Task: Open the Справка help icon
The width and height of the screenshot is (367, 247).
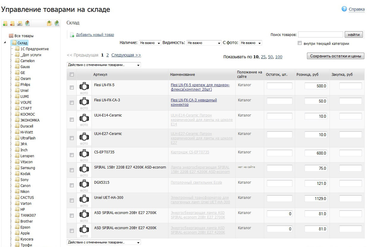Action: (344, 9)
